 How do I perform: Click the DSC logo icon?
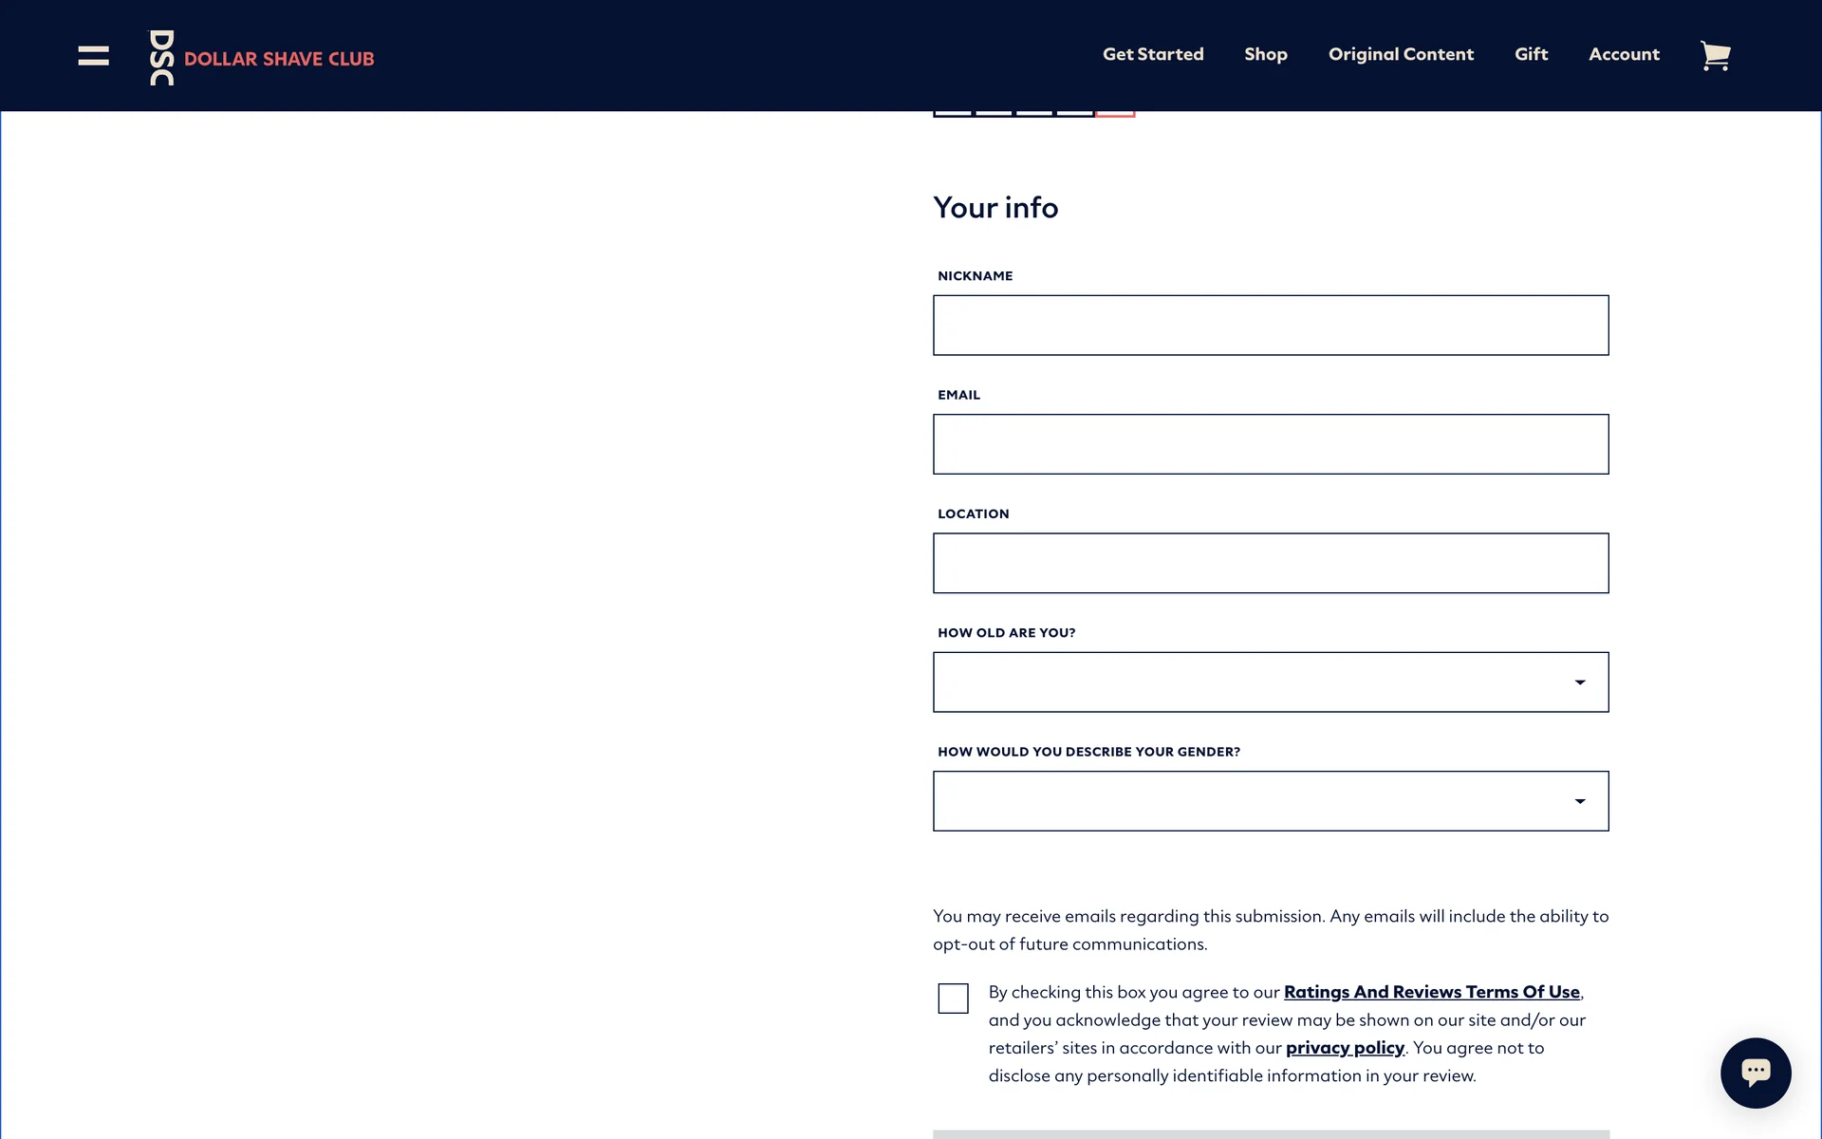pyautogui.click(x=162, y=58)
